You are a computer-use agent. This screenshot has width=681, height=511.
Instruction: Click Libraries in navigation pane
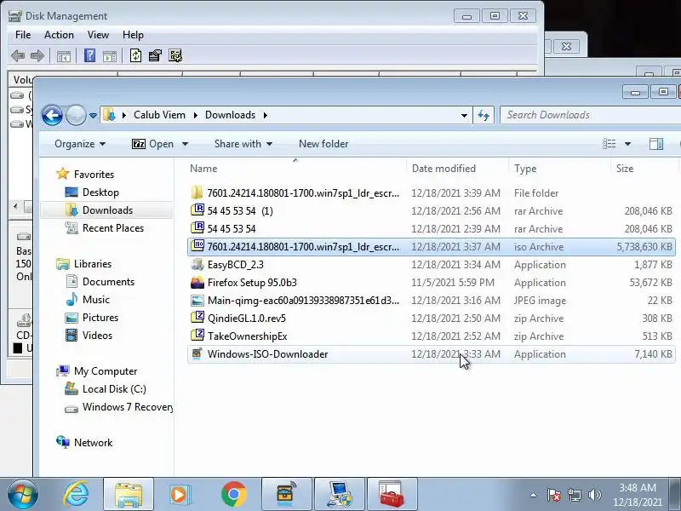click(83, 264)
